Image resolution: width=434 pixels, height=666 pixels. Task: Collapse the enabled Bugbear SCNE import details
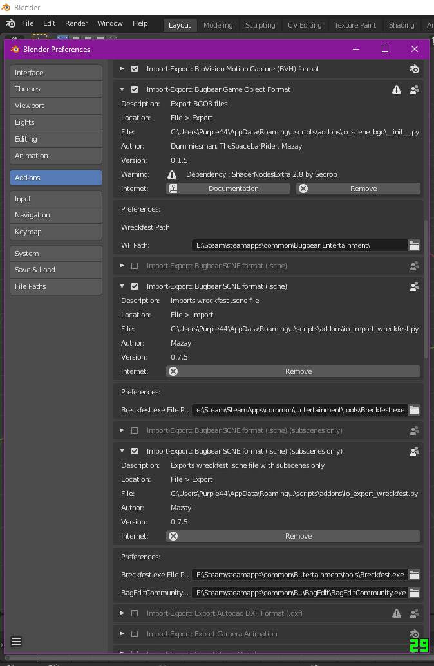click(x=122, y=287)
